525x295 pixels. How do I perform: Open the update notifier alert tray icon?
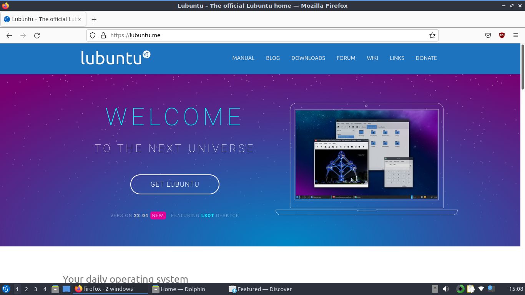coord(491,288)
